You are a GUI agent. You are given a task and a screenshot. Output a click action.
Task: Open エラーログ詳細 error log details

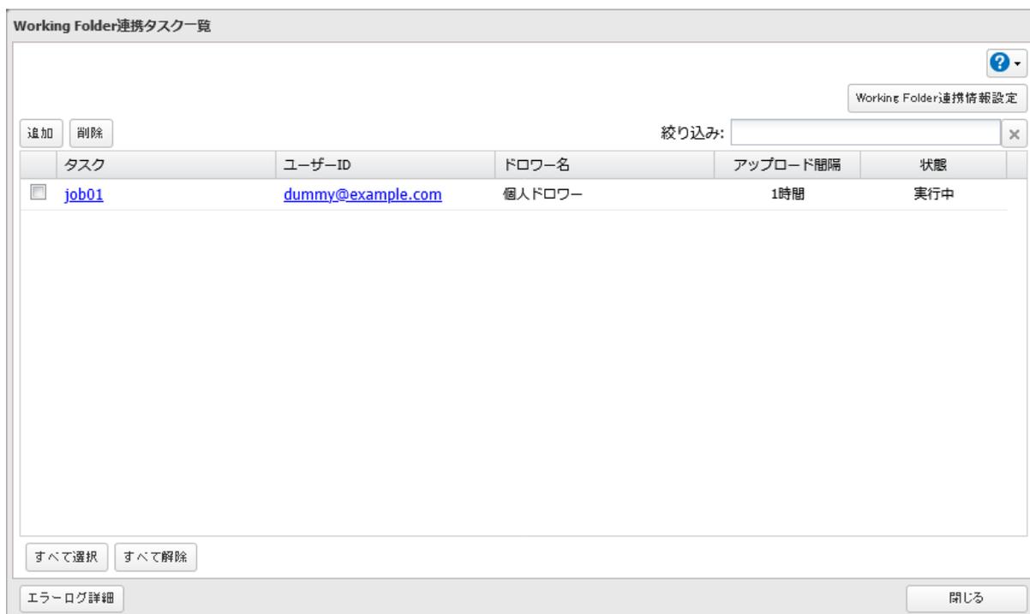coord(73,597)
